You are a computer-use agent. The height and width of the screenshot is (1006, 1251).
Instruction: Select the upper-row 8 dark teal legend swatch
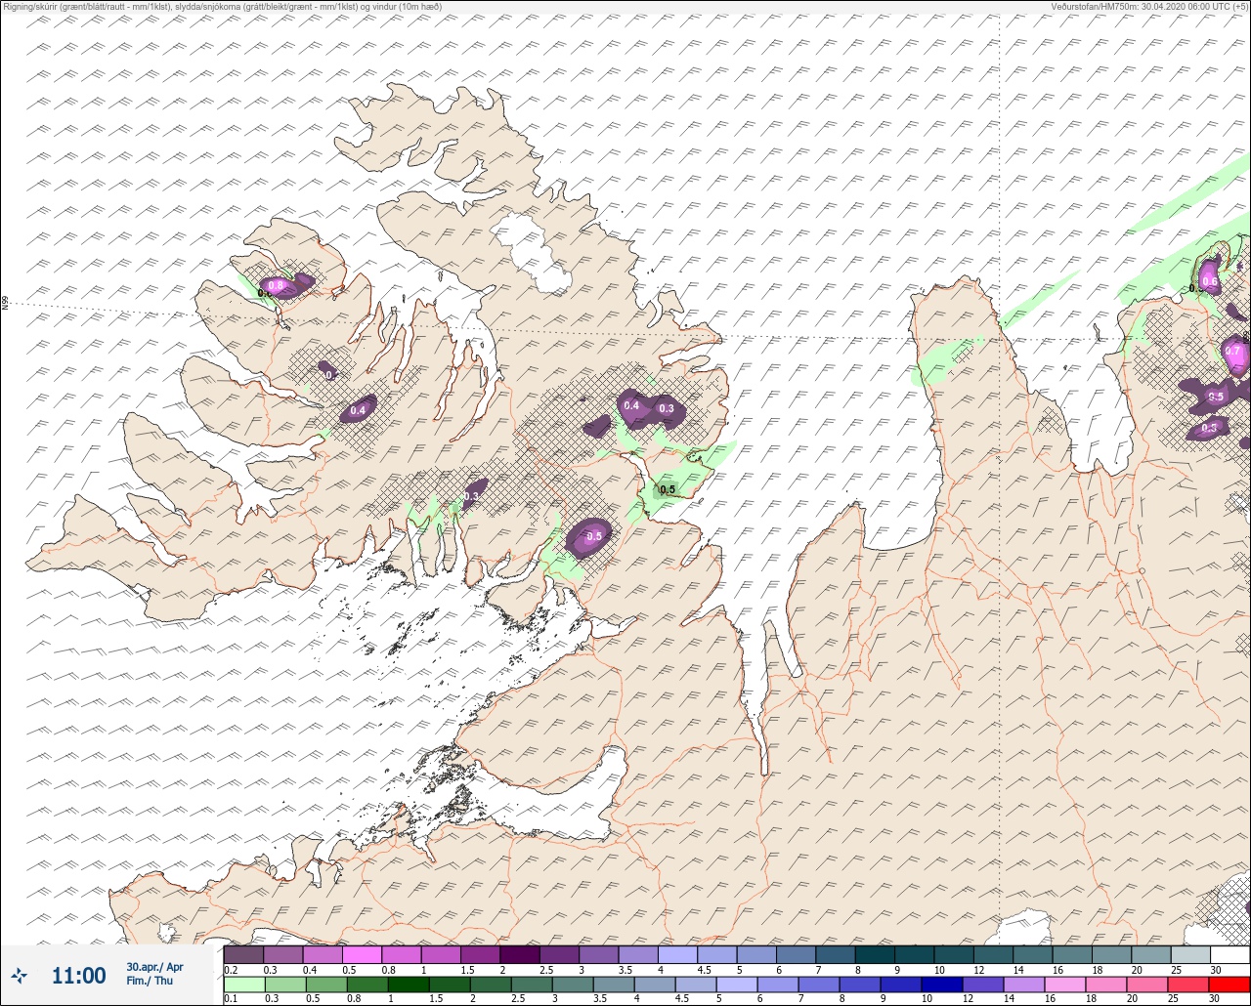pyautogui.click(x=875, y=954)
